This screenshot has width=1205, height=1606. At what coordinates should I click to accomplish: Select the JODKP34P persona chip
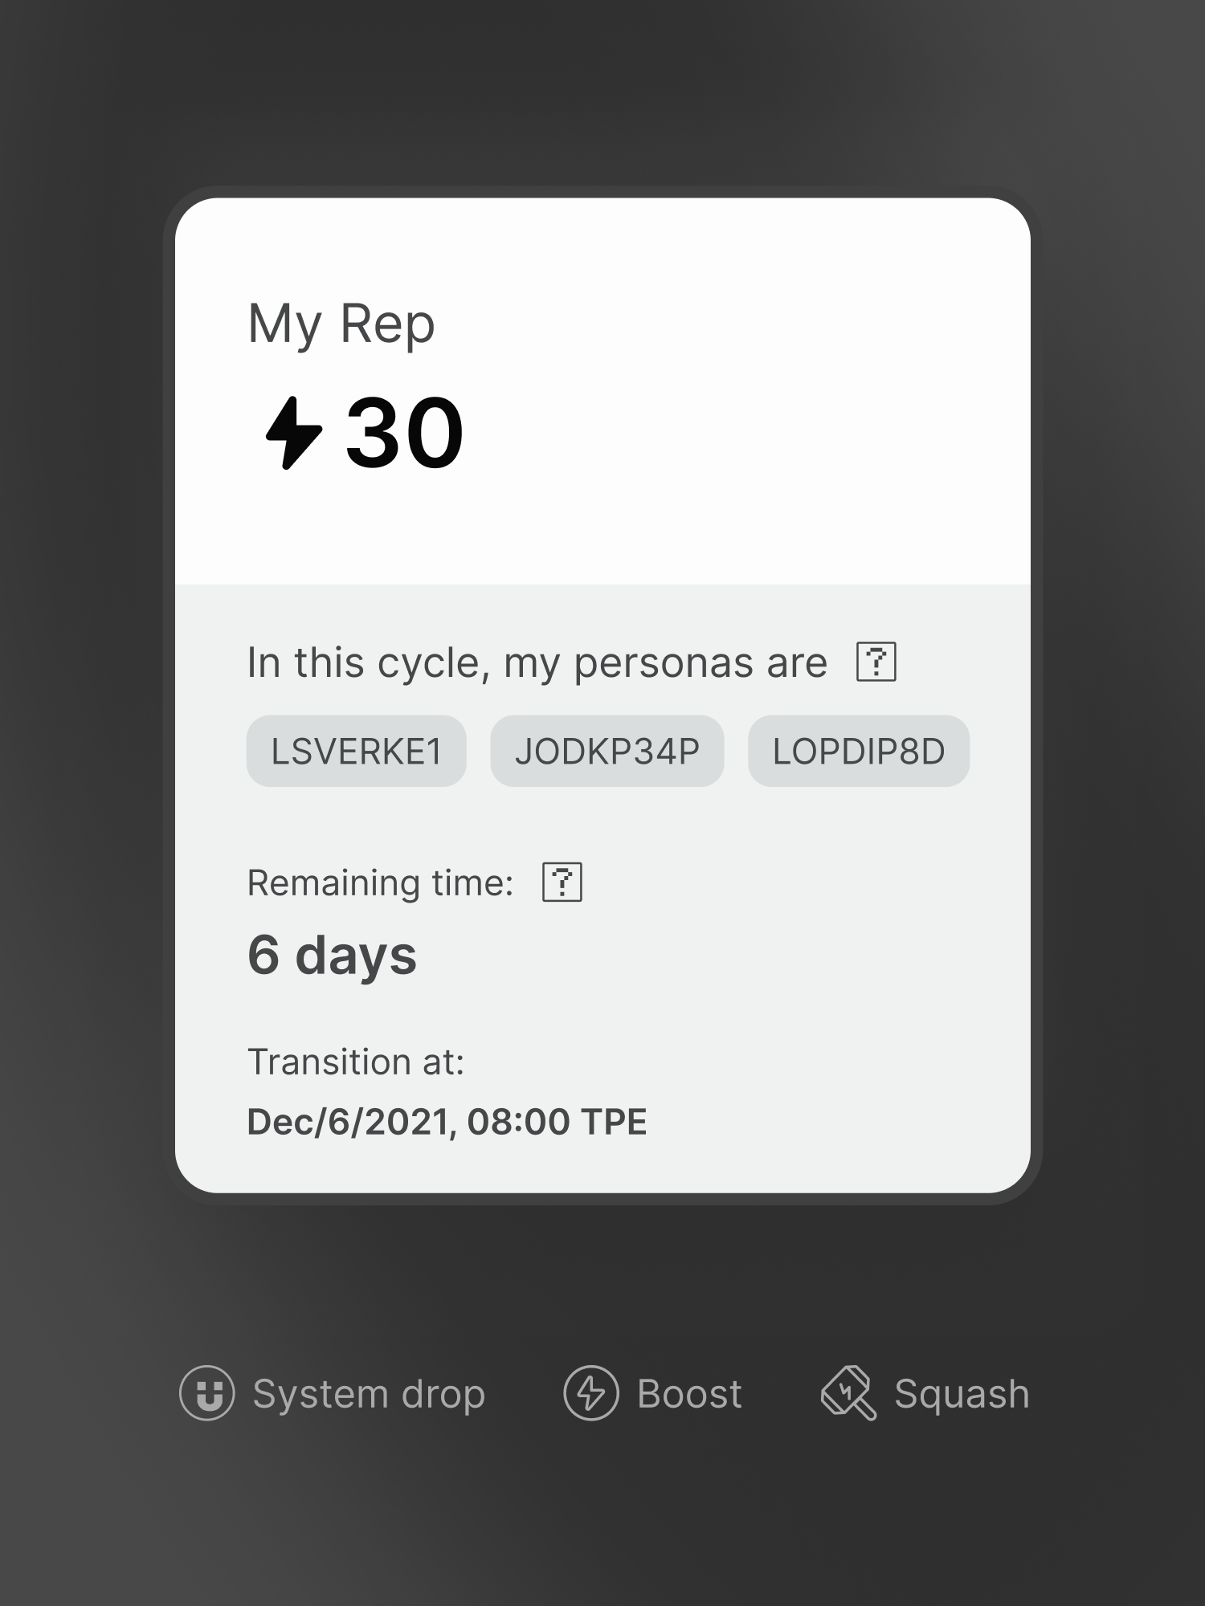(607, 752)
